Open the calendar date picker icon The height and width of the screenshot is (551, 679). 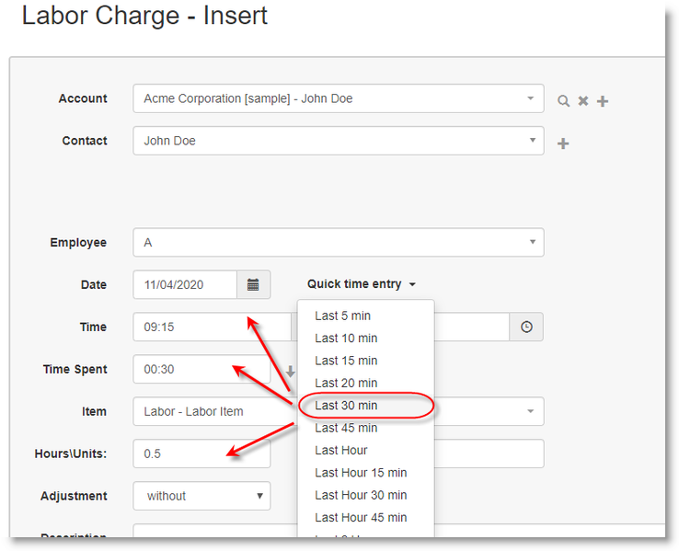pos(253,285)
